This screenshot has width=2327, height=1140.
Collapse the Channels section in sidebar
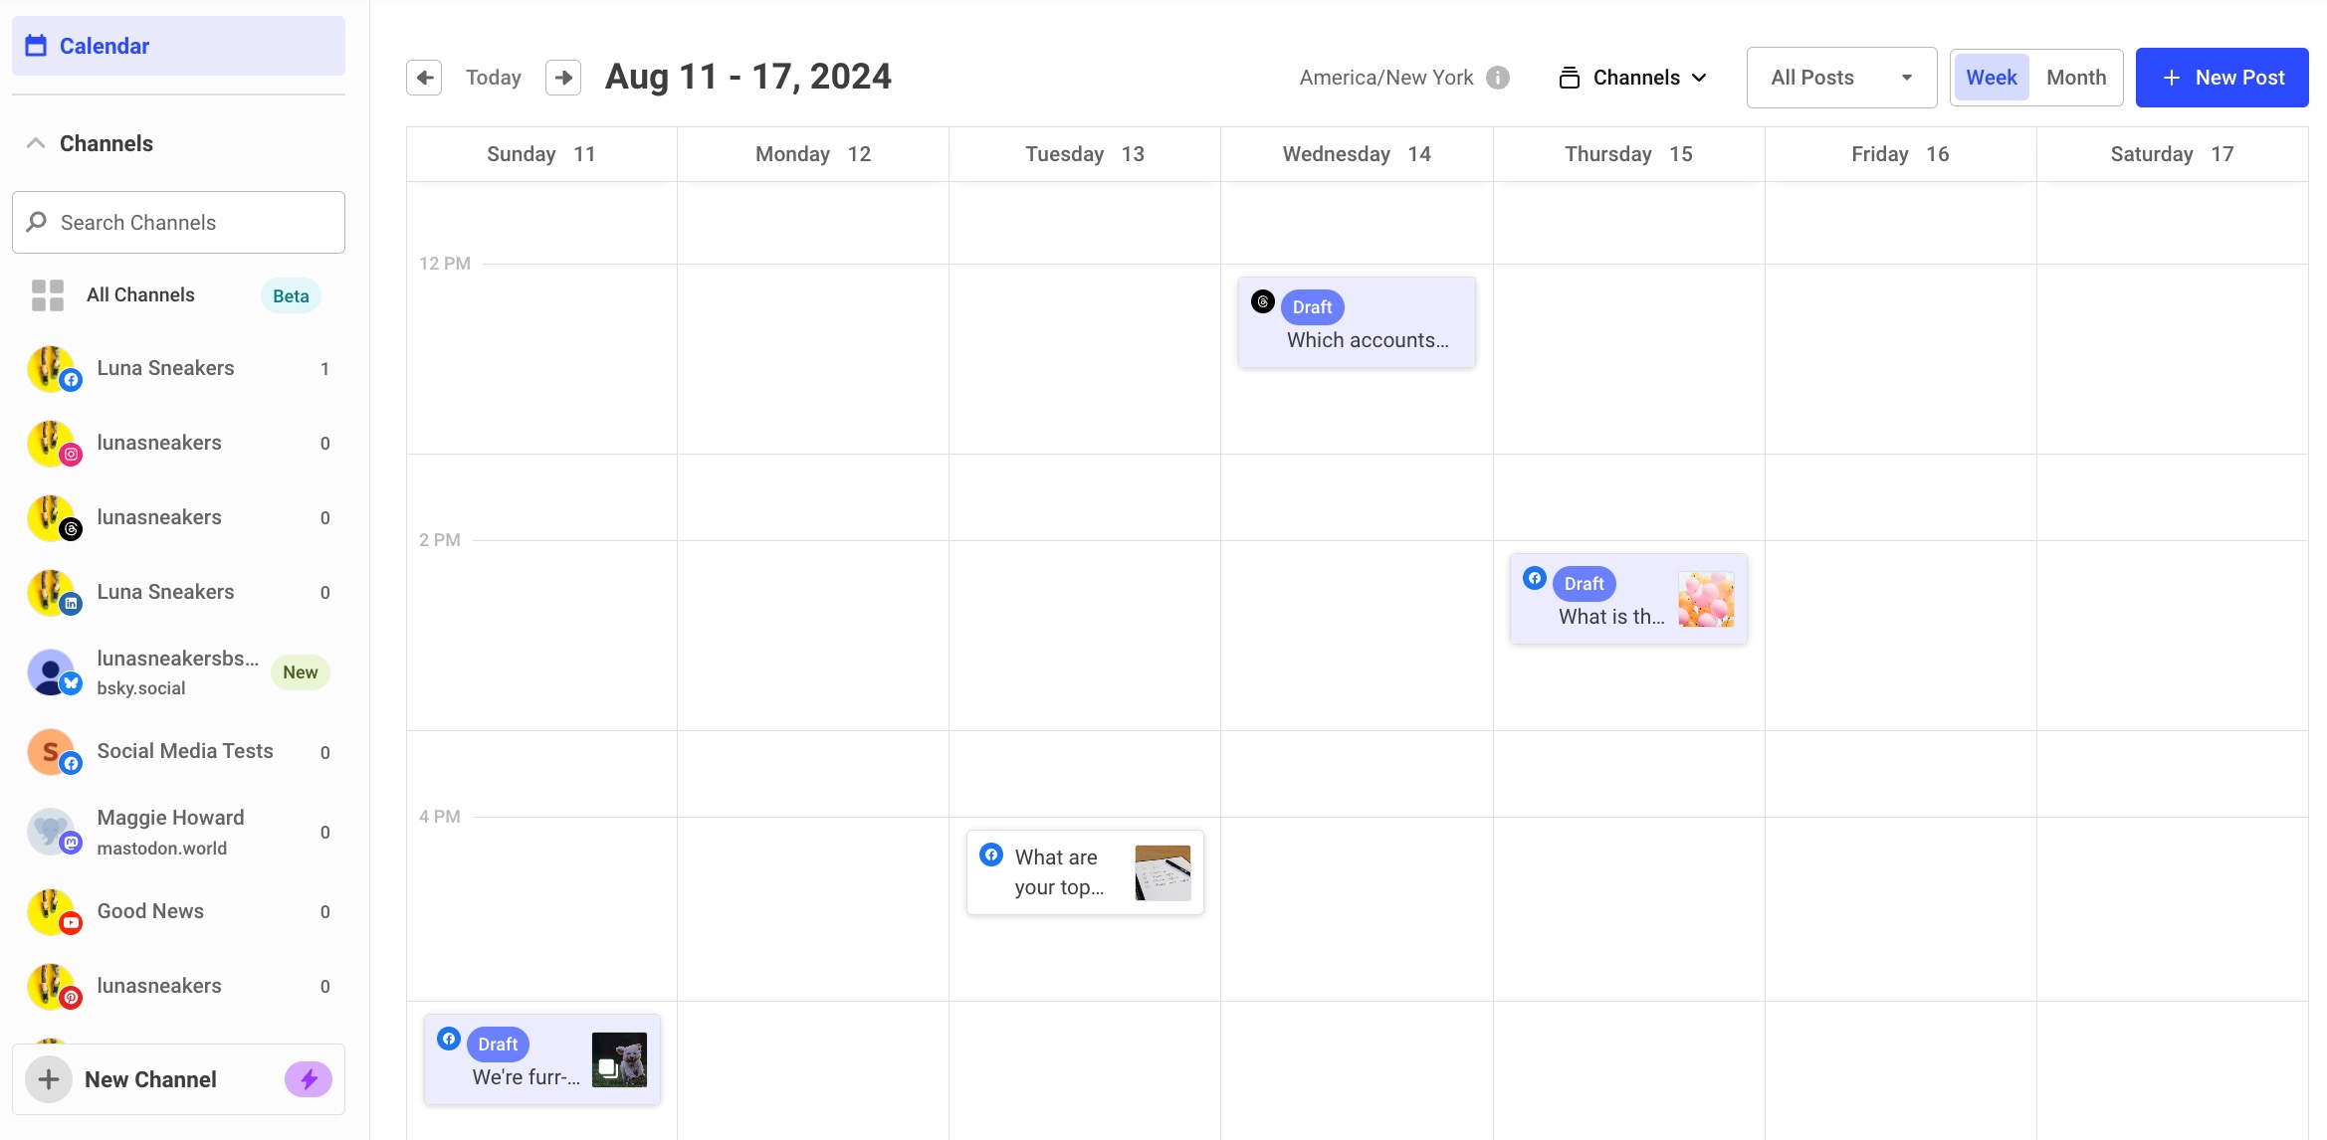point(33,142)
